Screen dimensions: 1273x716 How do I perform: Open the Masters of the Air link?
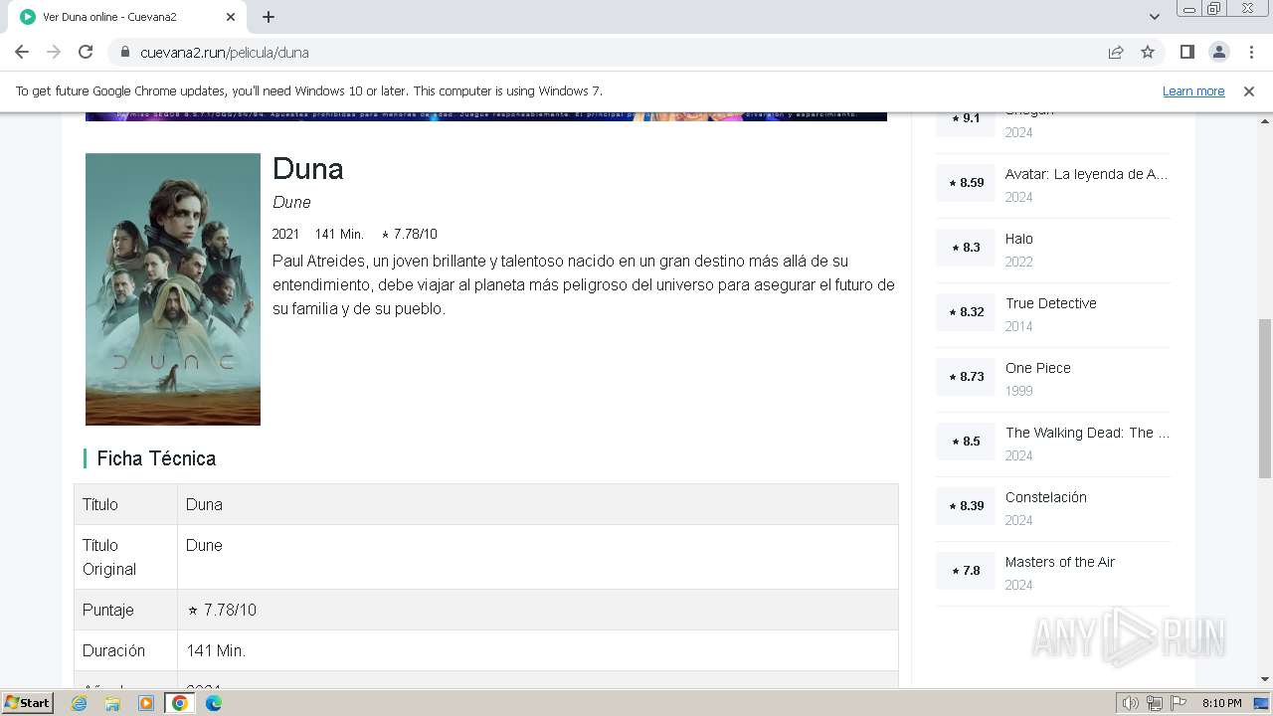(1060, 562)
